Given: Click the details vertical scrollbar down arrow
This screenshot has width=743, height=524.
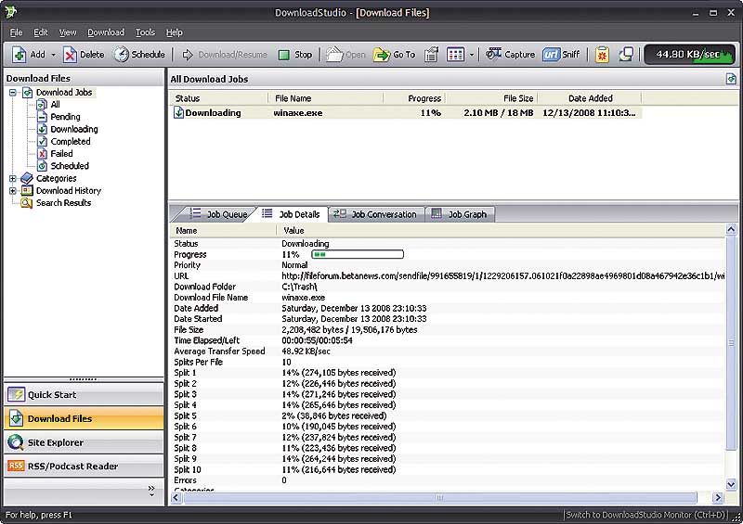Looking at the screenshot, I should [x=731, y=484].
